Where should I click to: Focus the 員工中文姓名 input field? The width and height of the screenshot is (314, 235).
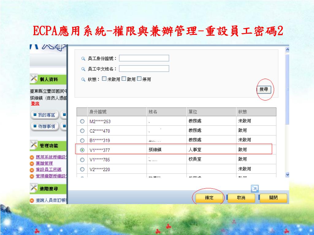[144, 69]
